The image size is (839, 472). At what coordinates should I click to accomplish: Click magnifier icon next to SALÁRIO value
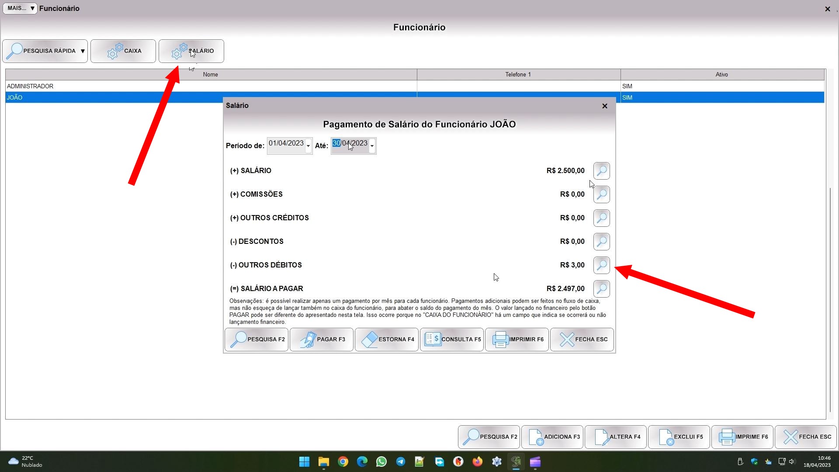[x=602, y=171]
